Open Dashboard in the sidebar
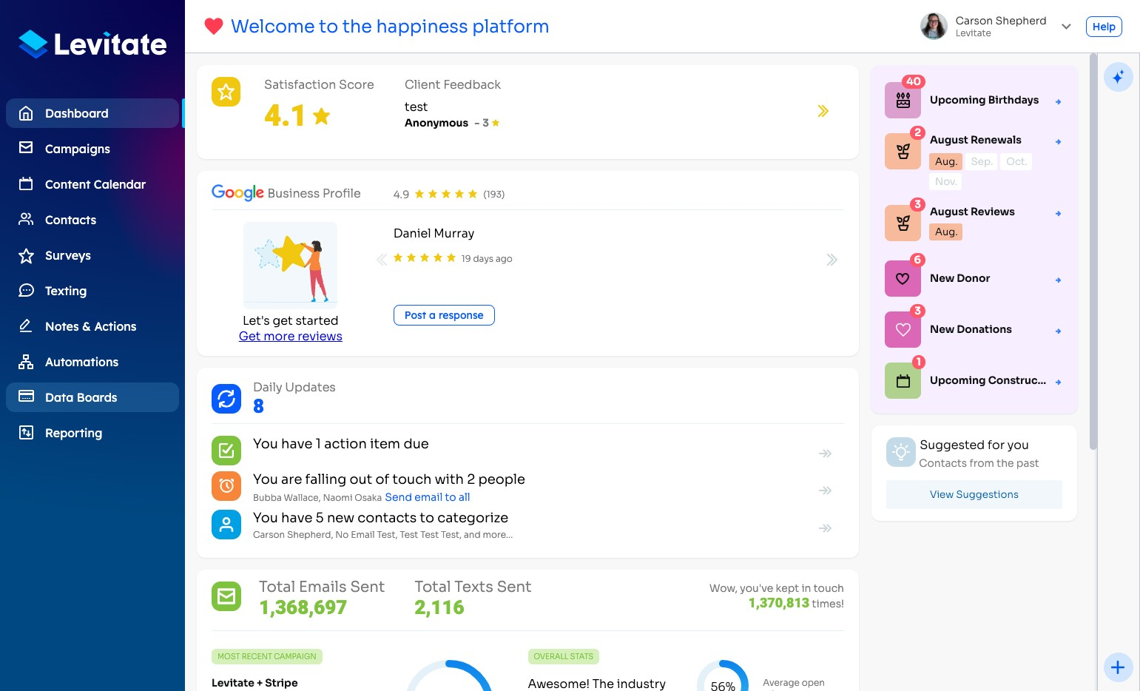Viewport: 1140px width, 691px height. (92, 113)
